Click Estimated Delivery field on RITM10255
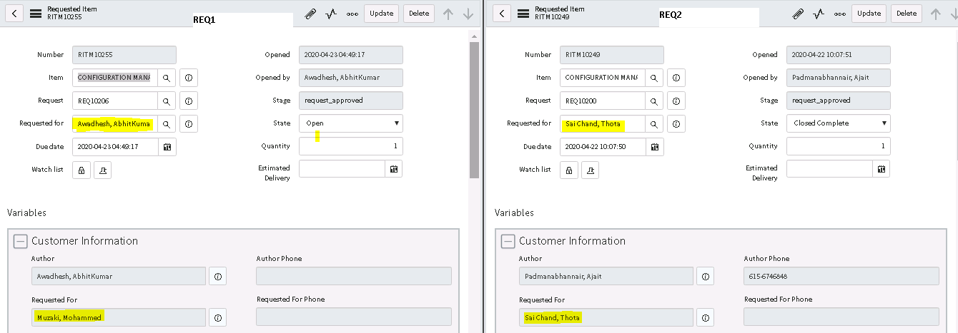958x333 pixels. [x=342, y=169]
